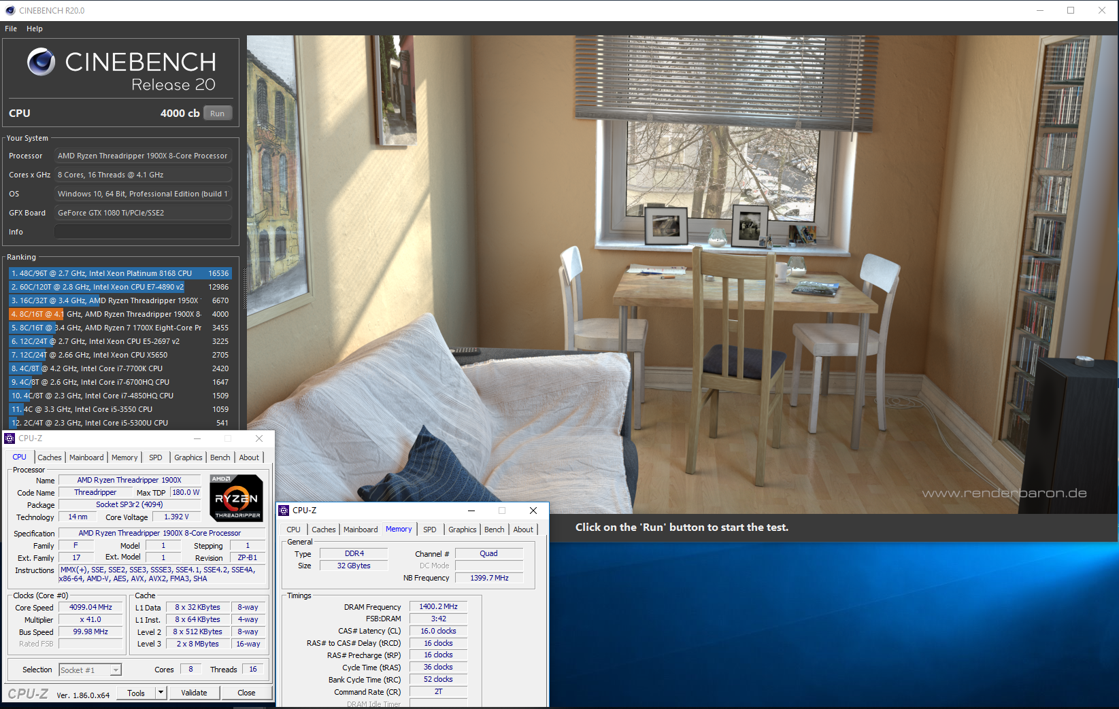Viewport: 1119px width, 709px height.
Task: Open Caches tab in CPU-Z Memory window
Action: click(324, 530)
